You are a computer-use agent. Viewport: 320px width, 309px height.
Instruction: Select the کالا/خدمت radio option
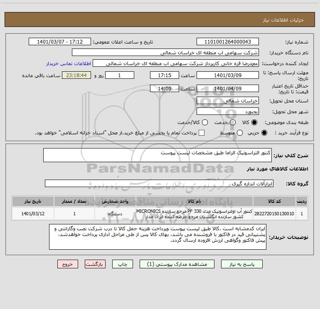pos(205,122)
